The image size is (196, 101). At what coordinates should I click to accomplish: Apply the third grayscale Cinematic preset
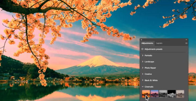point(163,94)
